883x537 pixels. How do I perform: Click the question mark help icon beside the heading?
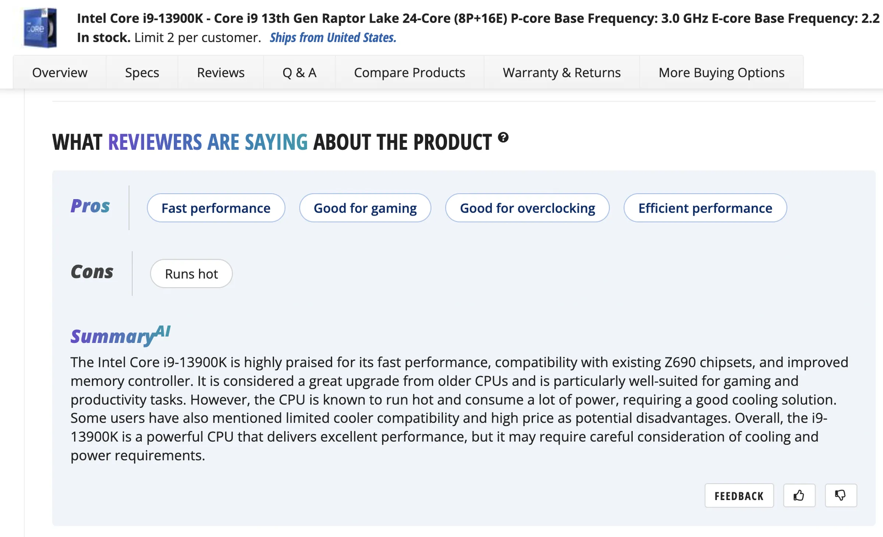(503, 138)
